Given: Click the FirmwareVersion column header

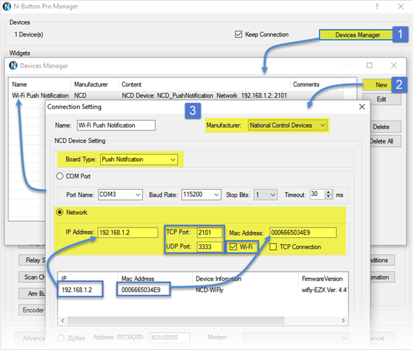Looking at the screenshot, I should tap(322, 279).
